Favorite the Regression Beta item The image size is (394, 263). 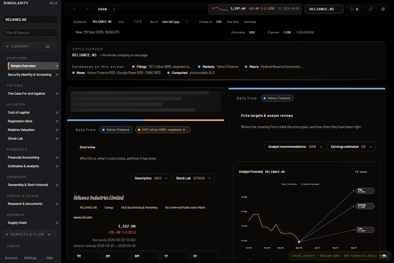click(57, 121)
